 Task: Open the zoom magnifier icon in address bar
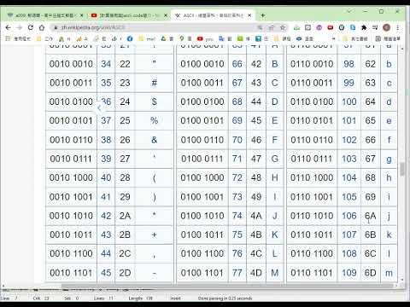pyautogui.click(x=260, y=27)
